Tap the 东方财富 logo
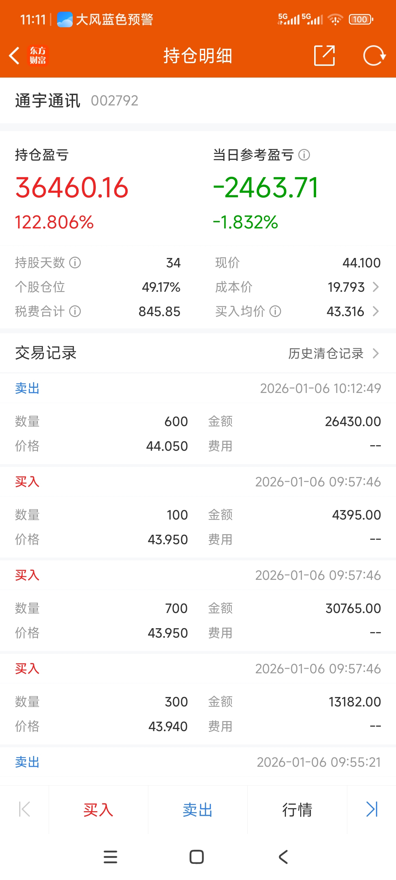This screenshot has height=880, width=396. click(x=38, y=56)
